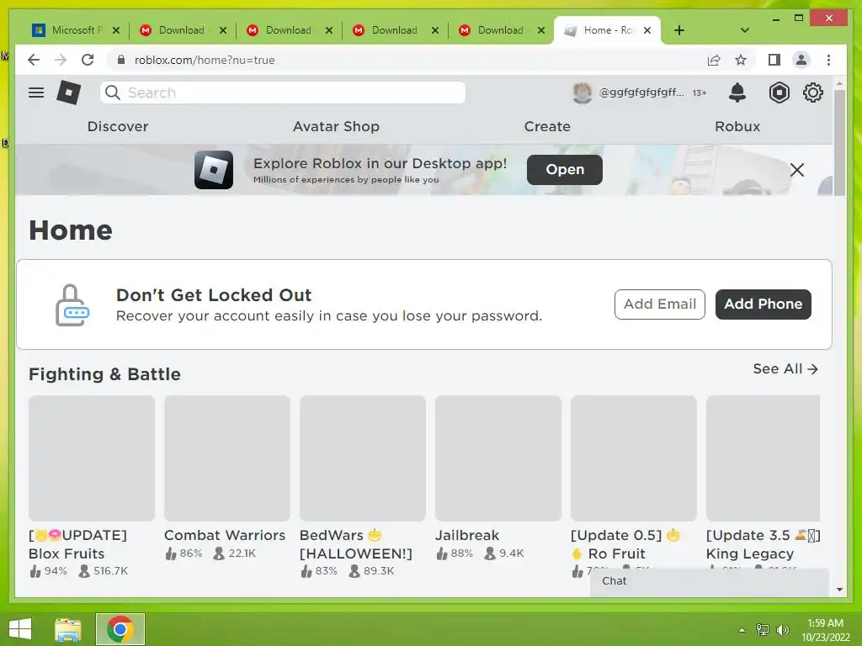Click See All for Fighting & Battle

[x=785, y=368]
